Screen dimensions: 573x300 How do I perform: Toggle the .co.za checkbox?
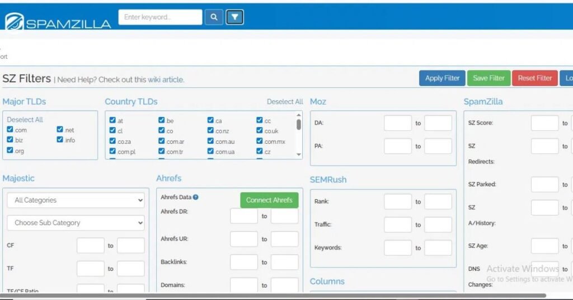click(x=112, y=140)
